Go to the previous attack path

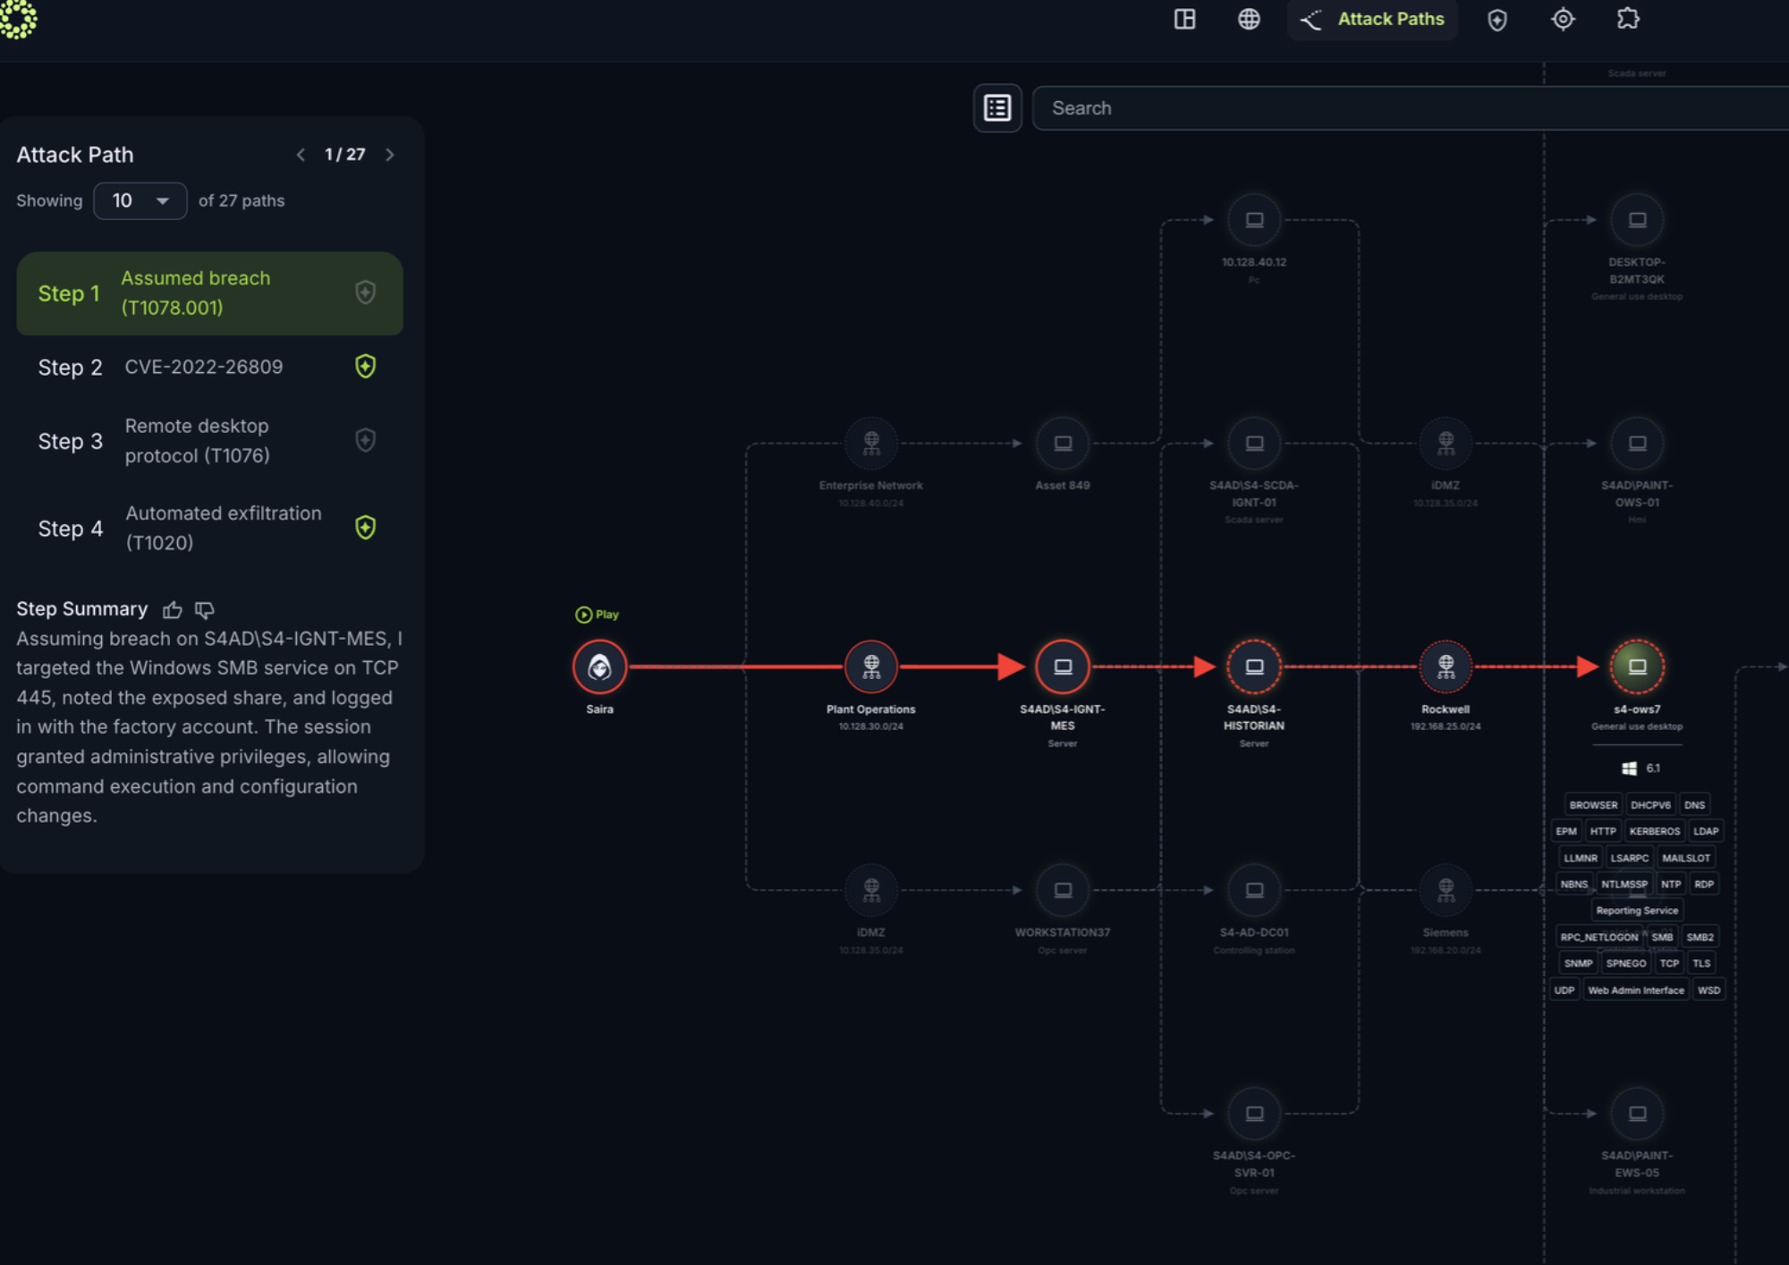[x=301, y=155]
